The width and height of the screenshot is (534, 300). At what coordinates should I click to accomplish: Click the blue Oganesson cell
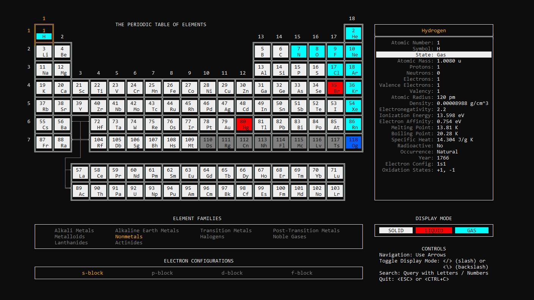point(353,142)
